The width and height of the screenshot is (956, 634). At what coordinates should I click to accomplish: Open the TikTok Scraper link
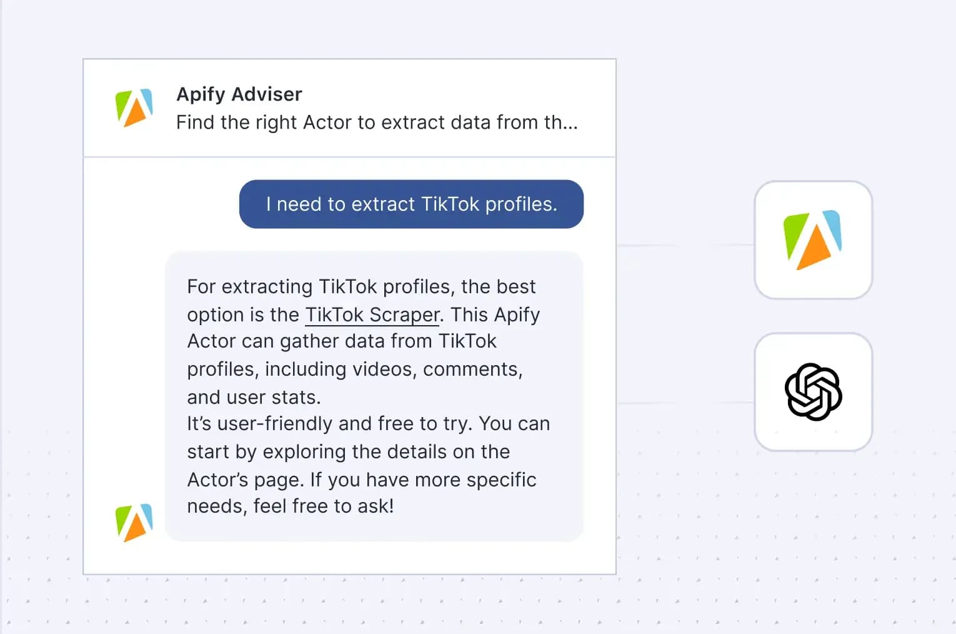coord(372,314)
